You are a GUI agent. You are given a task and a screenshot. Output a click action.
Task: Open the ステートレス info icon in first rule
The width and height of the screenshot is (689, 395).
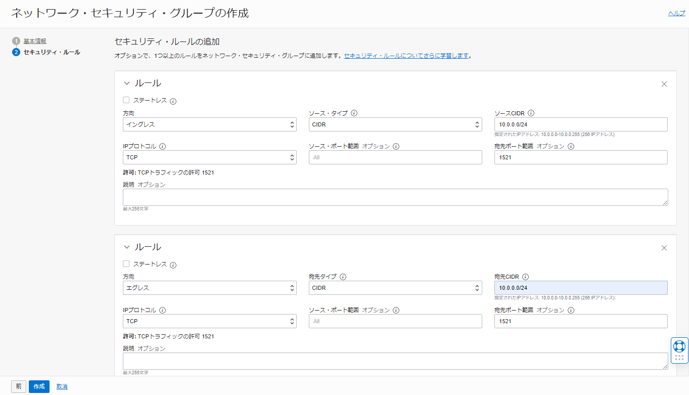point(173,101)
